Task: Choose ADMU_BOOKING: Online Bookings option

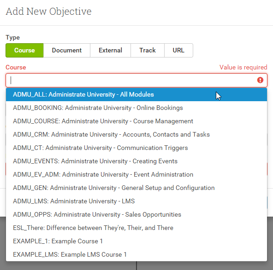Action: pyautogui.click(x=136, y=108)
